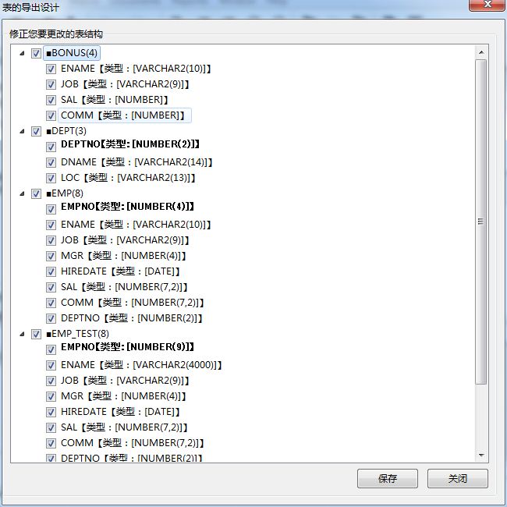Click the scrollbar up arrow
This screenshot has width=507, height=507.
481,52
